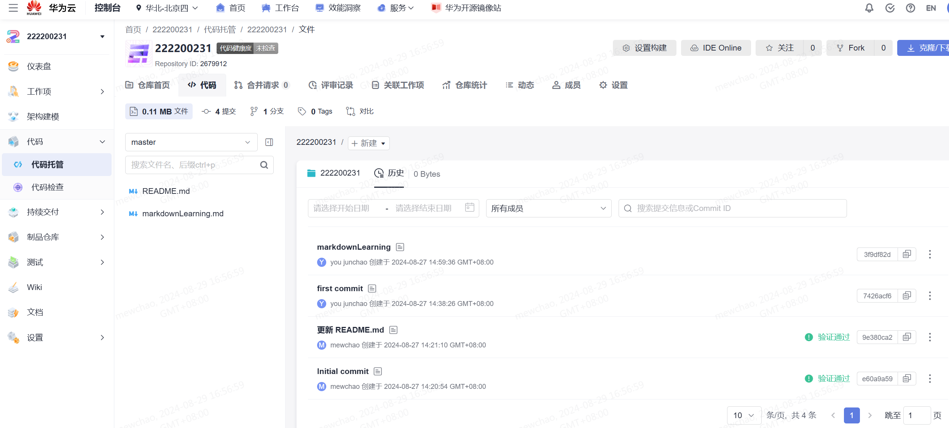The height and width of the screenshot is (428, 949).
Task: Open the master branch dropdown
Action: pos(191,142)
